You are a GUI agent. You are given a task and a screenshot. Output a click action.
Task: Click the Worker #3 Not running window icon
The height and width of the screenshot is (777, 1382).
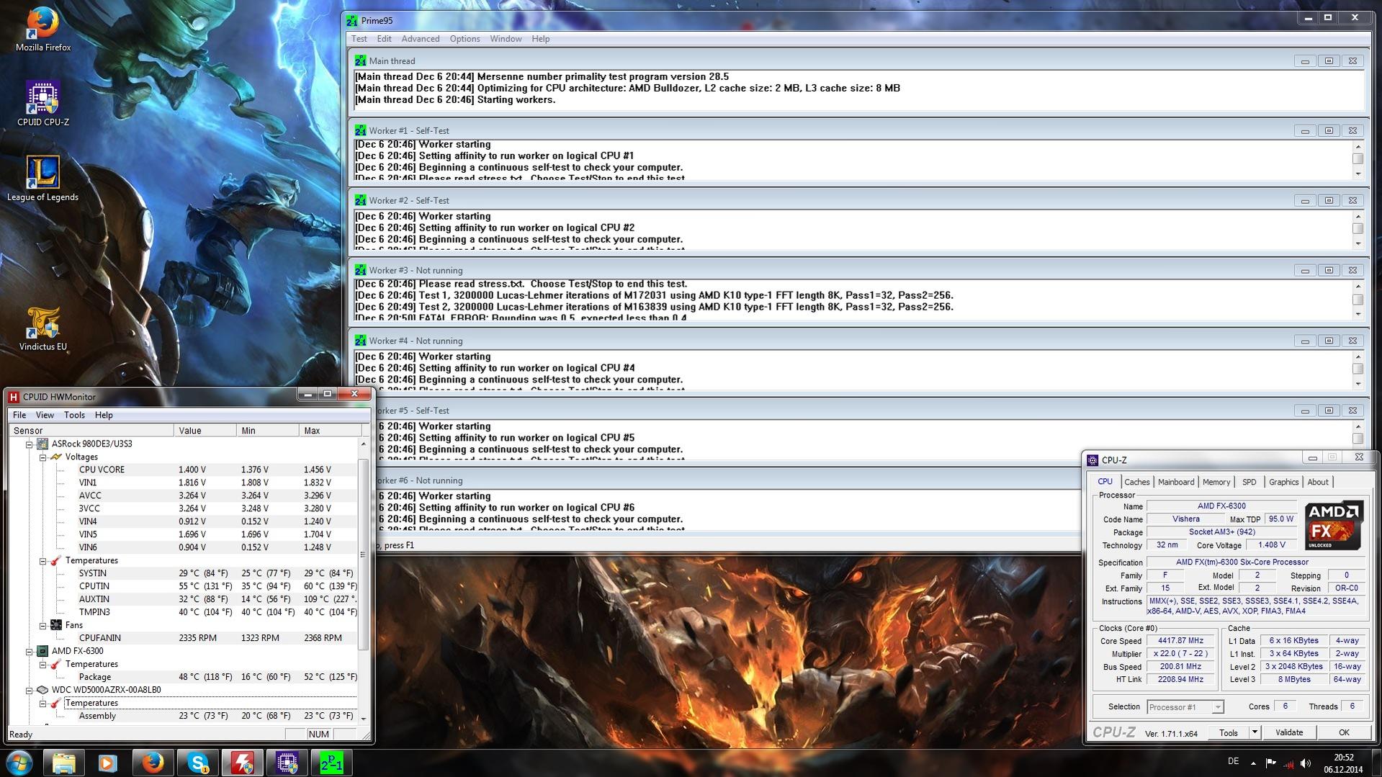[360, 270]
